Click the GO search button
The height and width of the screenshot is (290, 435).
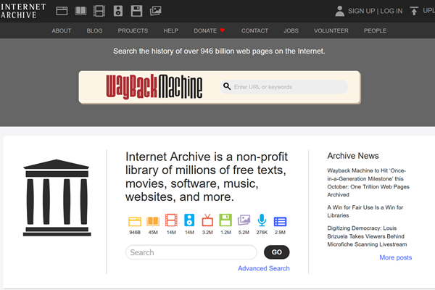(x=277, y=252)
